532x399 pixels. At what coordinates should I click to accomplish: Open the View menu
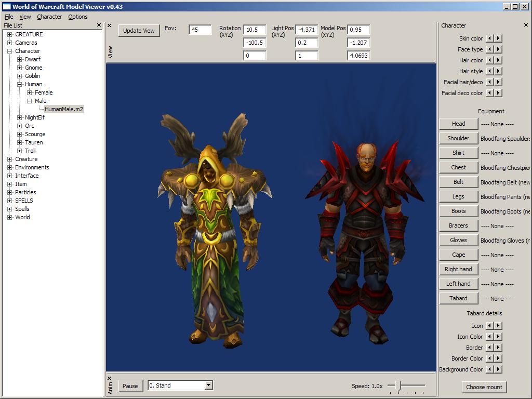pyautogui.click(x=25, y=17)
